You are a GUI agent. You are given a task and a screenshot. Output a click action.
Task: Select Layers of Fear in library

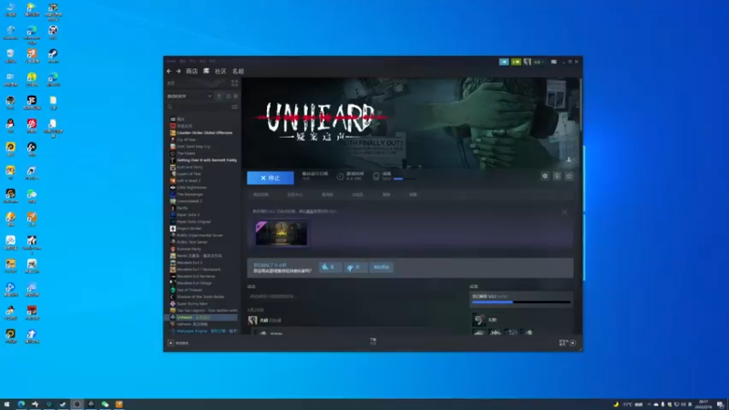pos(189,174)
